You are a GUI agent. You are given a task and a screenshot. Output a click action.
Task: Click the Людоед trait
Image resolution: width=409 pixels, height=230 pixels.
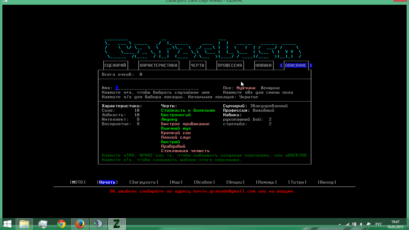click(169, 119)
